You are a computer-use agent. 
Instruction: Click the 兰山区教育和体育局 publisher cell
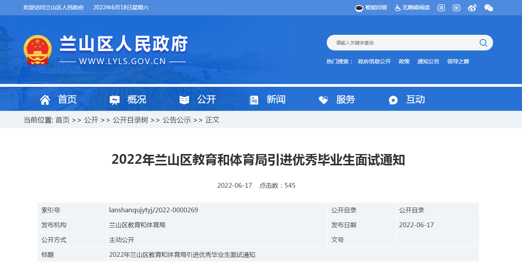pyautogui.click(x=137, y=225)
